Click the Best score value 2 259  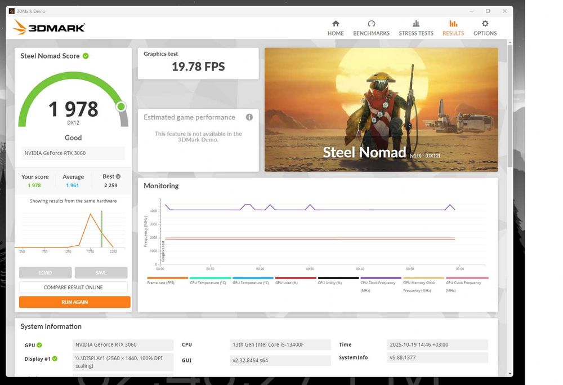[110, 185]
